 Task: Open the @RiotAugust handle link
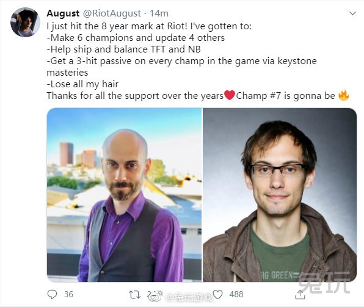[x=112, y=13]
